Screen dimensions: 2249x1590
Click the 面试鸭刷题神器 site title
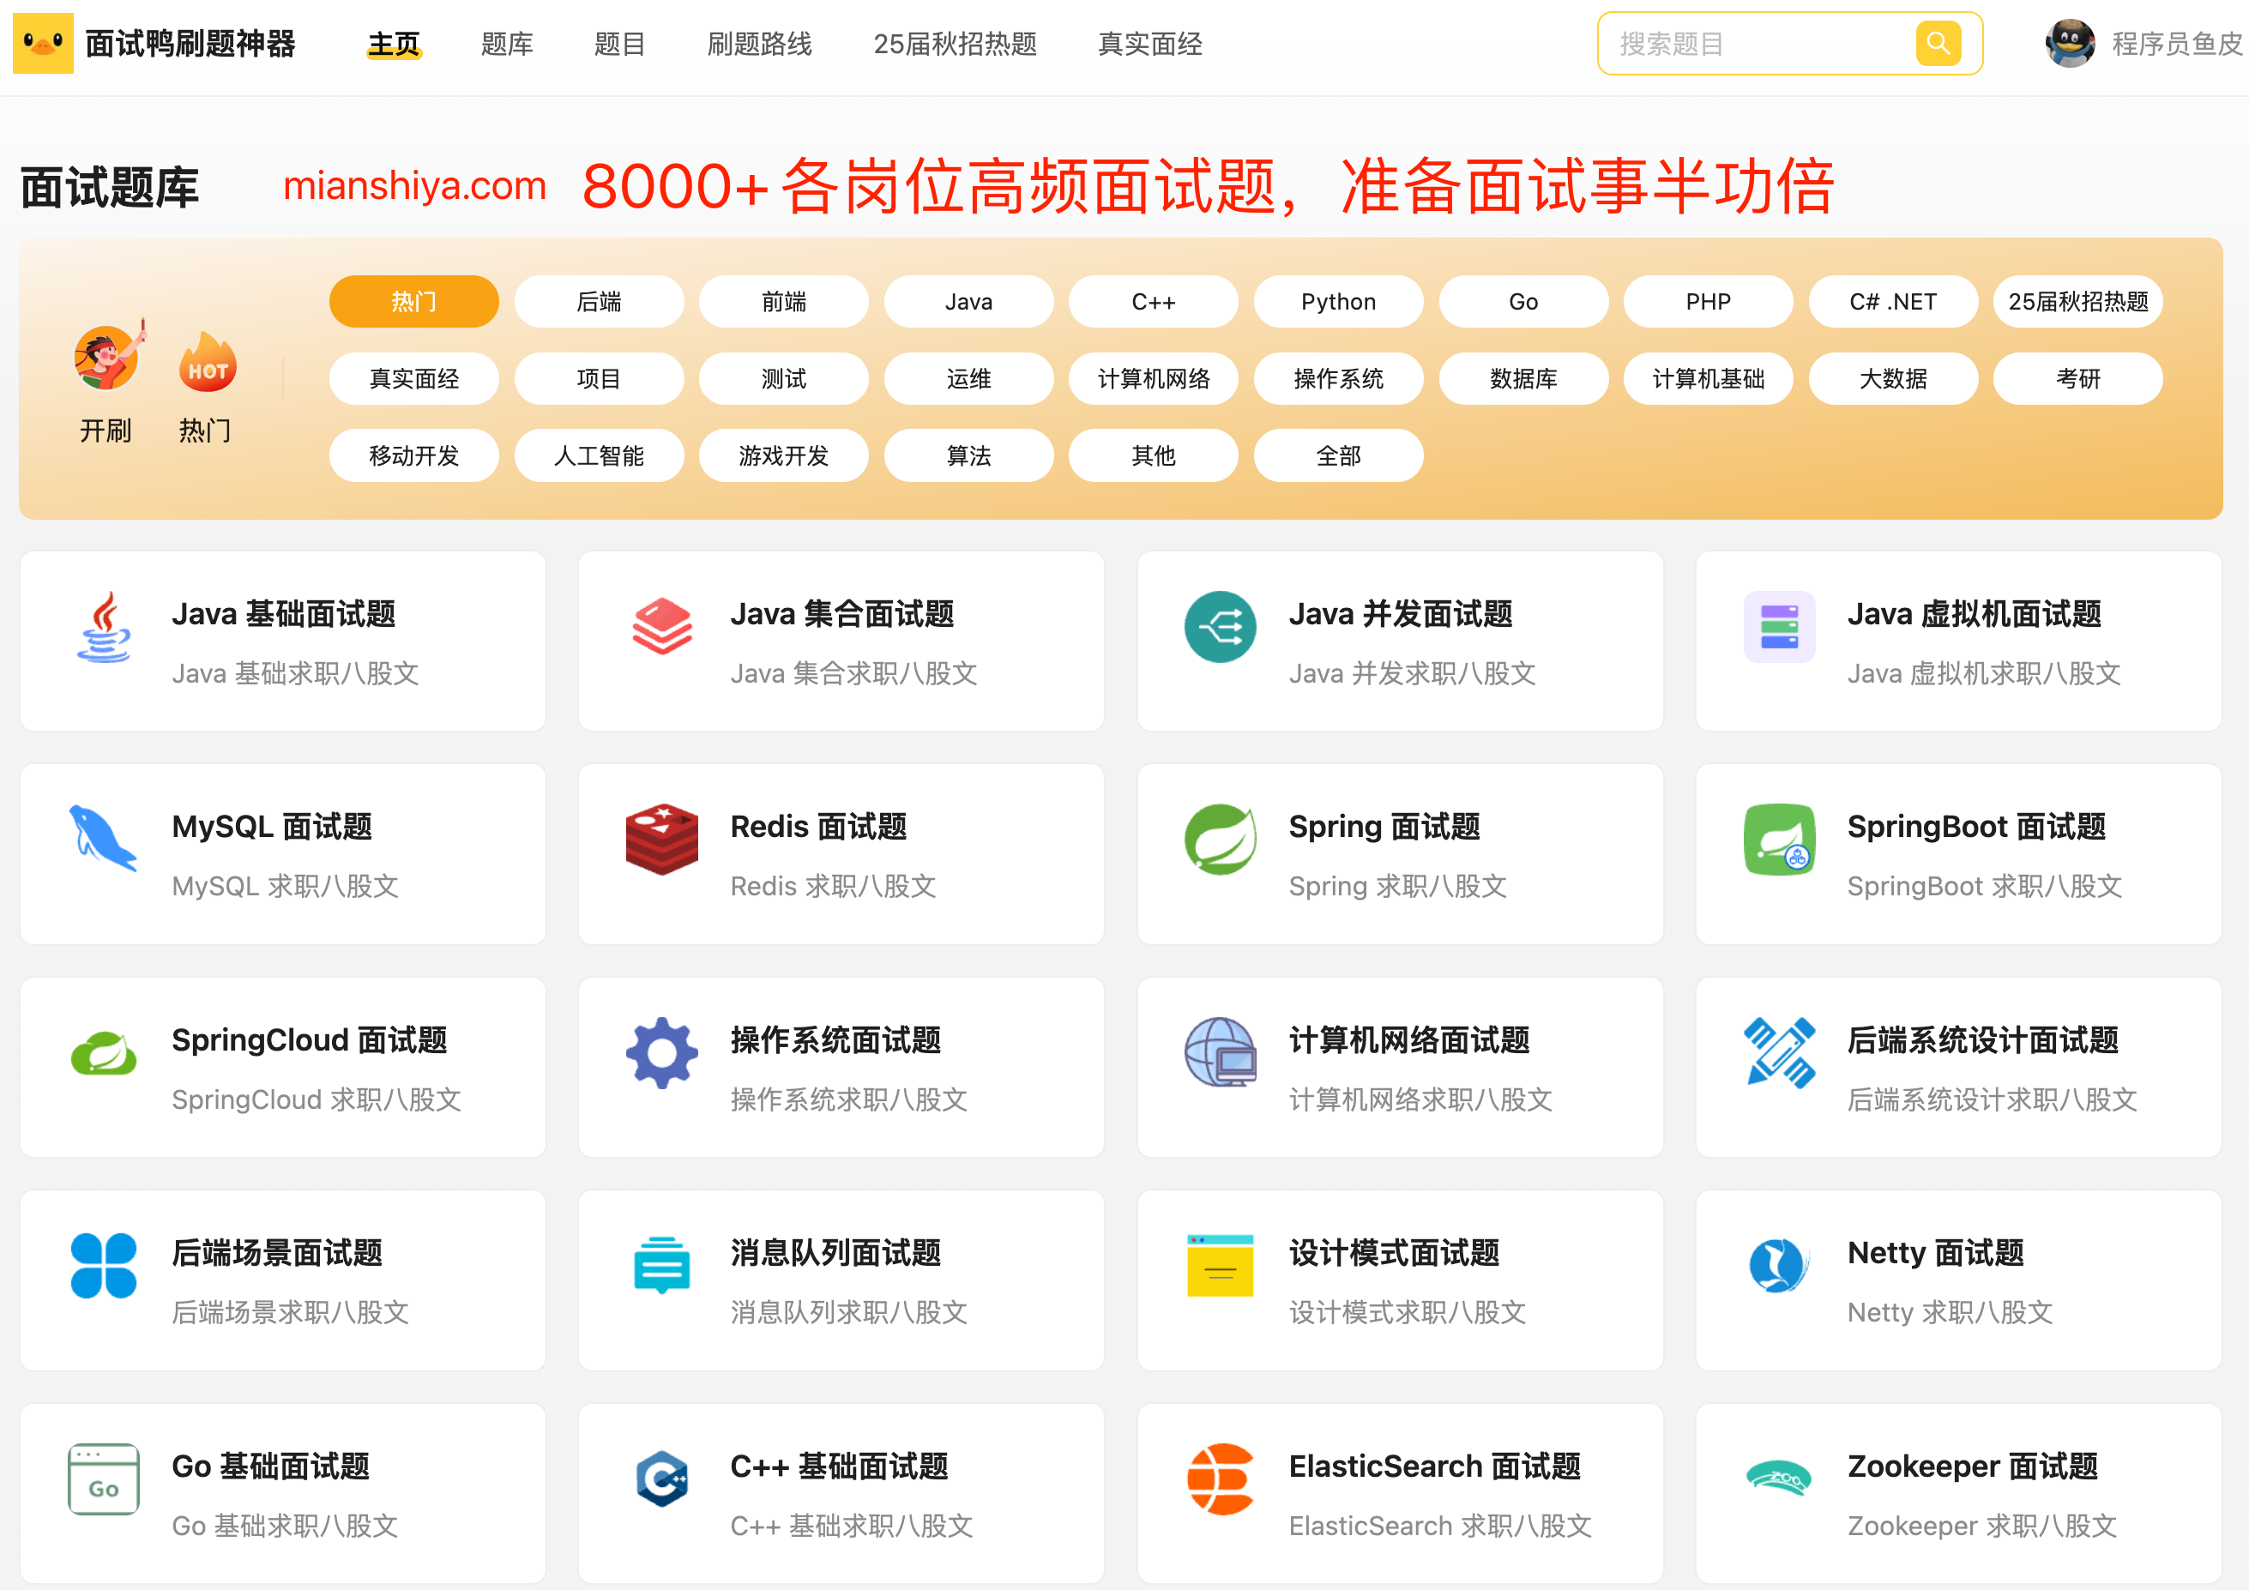pos(190,44)
